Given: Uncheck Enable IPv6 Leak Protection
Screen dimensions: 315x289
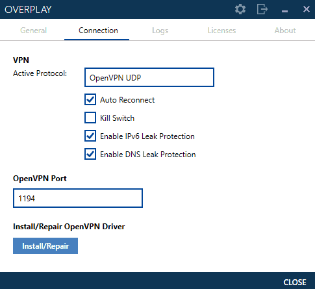Looking at the screenshot, I should [90, 136].
